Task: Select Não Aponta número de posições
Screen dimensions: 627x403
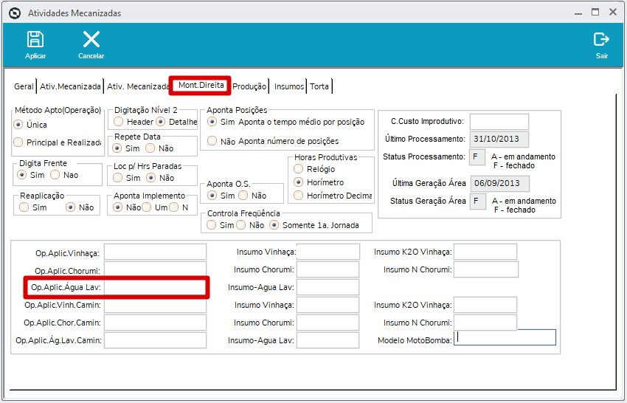Action: (x=212, y=141)
